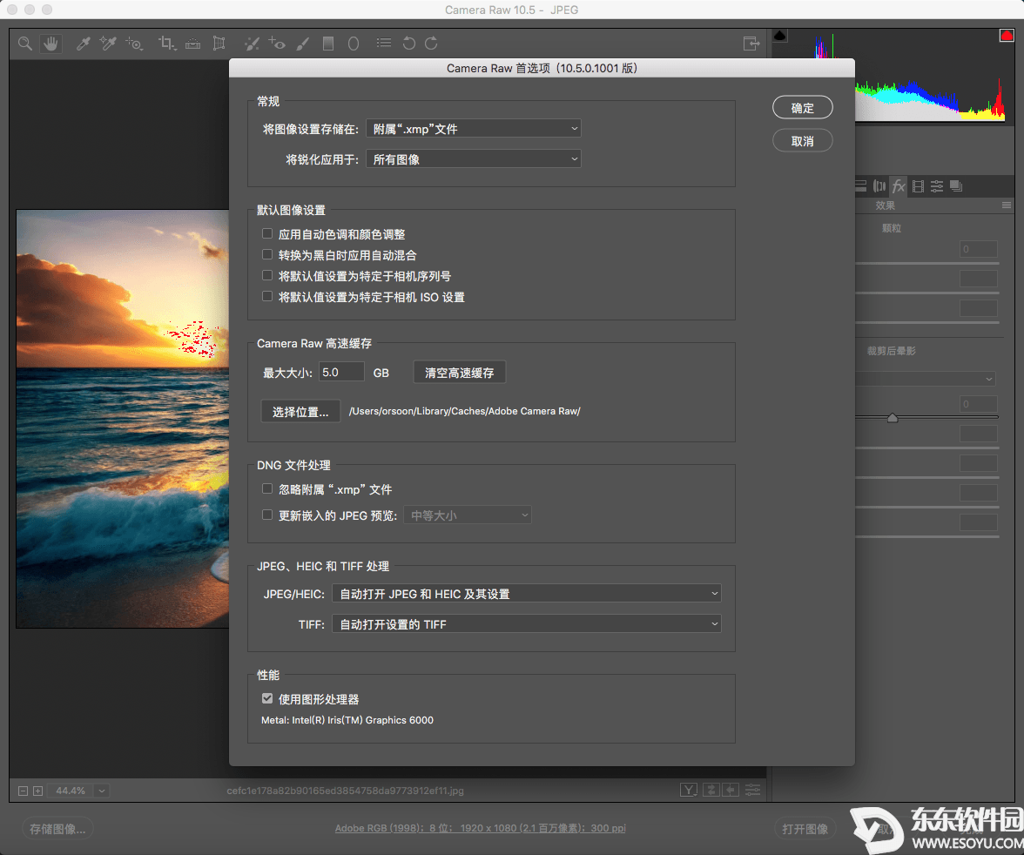Open the Adobe RGB workflow options link
This screenshot has width=1024, height=855.
coord(480,828)
